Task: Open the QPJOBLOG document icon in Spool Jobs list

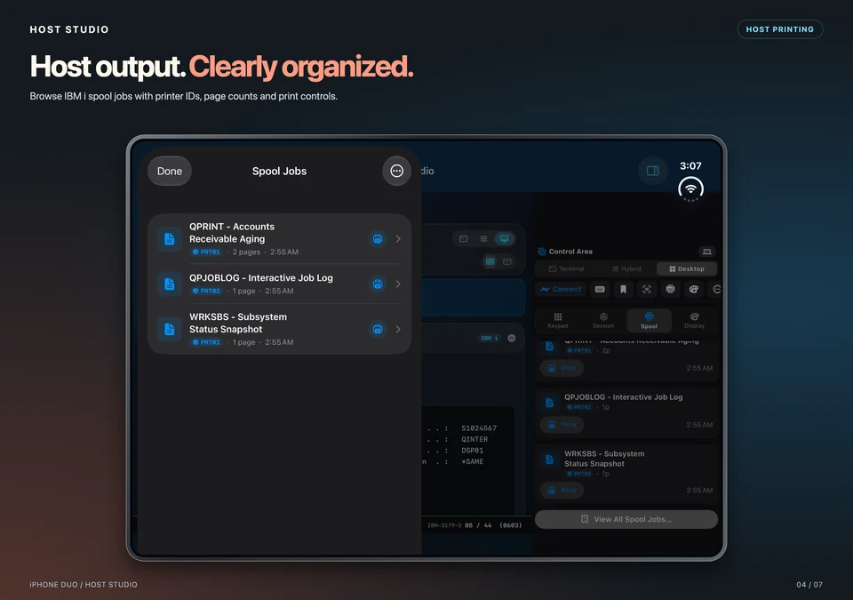Action: [169, 284]
